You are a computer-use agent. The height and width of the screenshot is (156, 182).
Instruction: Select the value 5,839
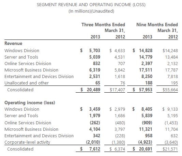147,115
